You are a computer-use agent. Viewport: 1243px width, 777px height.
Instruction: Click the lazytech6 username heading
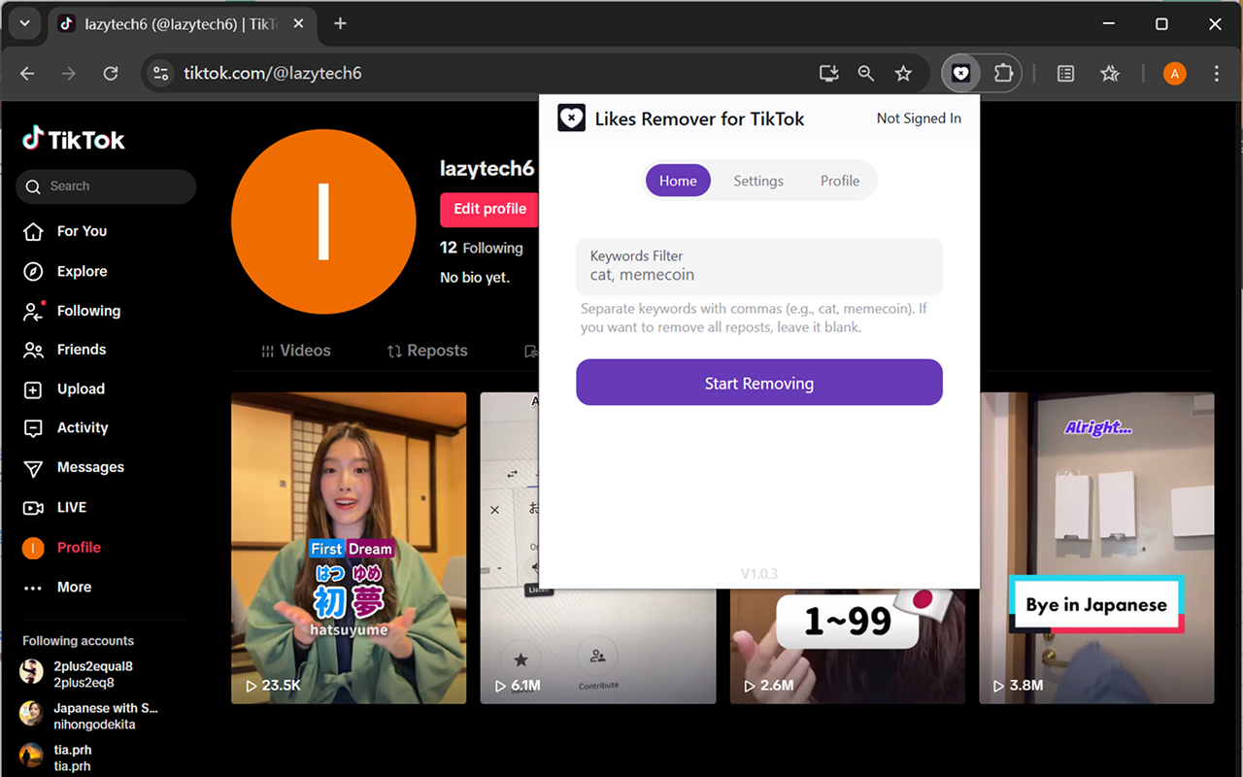[x=487, y=168]
